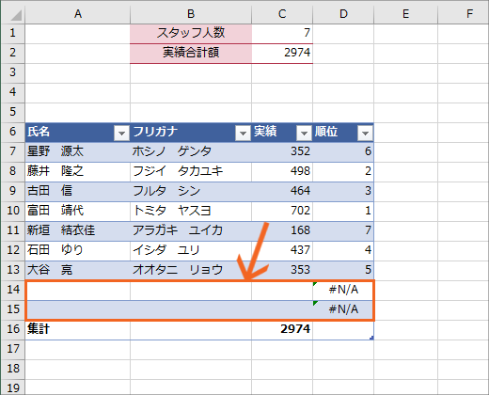Select cell C1 with value 7
Screen dimensions: 489x395
tap(282, 33)
